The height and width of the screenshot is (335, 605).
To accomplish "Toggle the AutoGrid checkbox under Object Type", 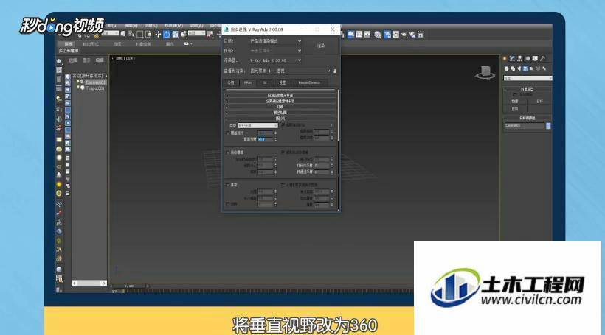I will pyautogui.click(x=515, y=94).
